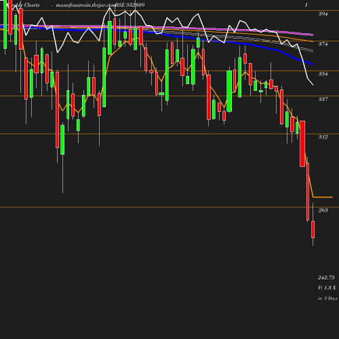This screenshot has height=339, width=339.
Task: Click the 337 price axis label
Action: (323, 99)
